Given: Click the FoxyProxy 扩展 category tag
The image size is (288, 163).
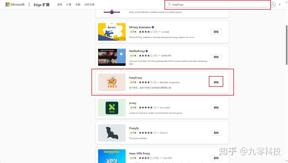Looking at the screenshot, I should [x=133, y=82].
